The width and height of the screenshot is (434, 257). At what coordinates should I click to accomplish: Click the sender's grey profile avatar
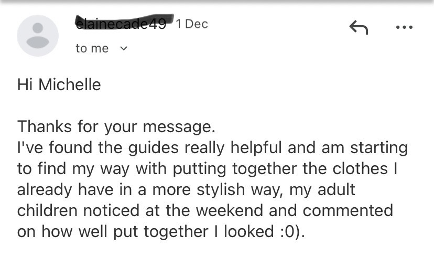(37, 35)
